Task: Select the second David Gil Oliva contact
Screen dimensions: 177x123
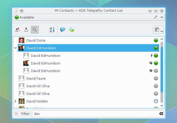Action: [x=88, y=94]
